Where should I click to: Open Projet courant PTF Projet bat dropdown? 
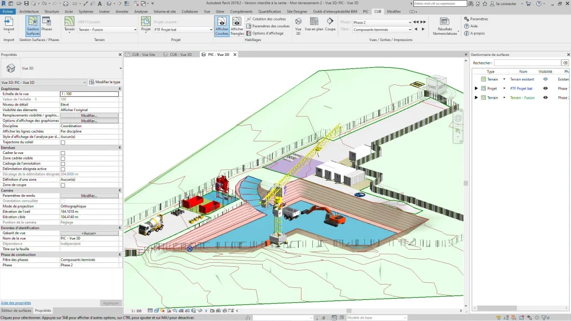pyautogui.click(x=183, y=30)
